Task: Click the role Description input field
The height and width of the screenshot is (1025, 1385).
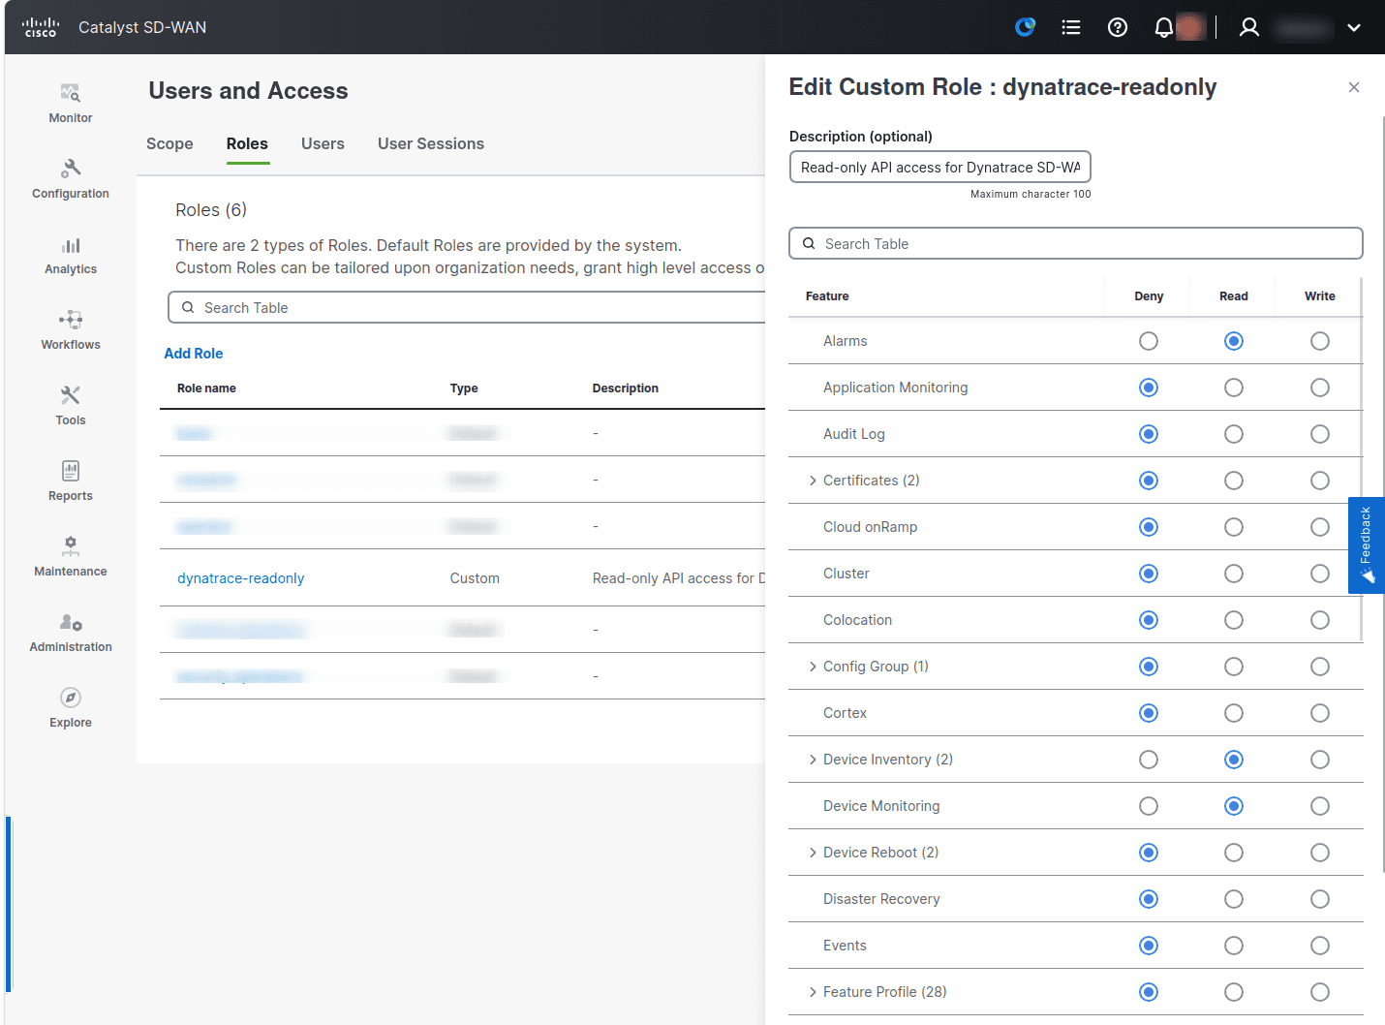Action: (940, 167)
